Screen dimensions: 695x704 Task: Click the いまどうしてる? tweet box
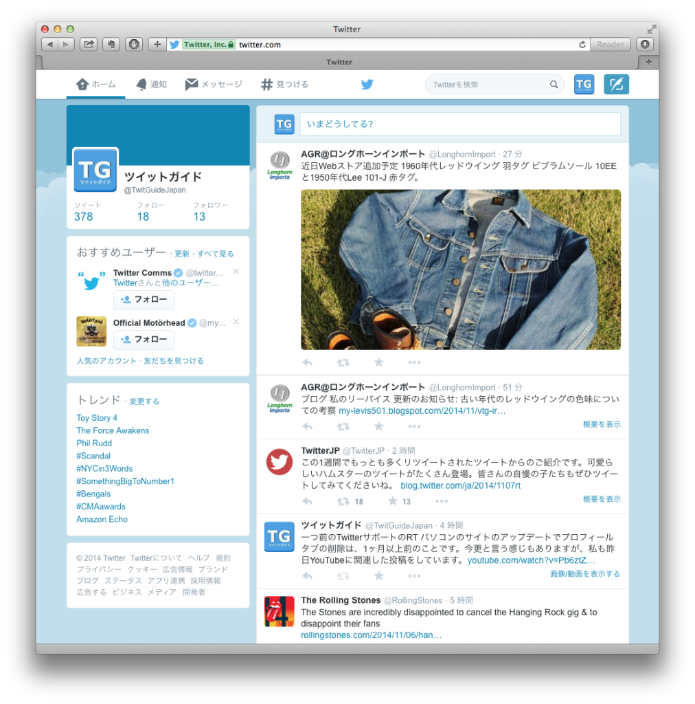[x=460, y=124]
